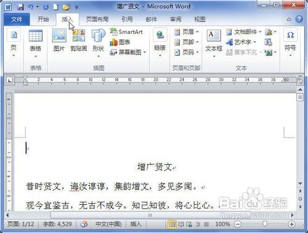Image resolution: width=308 pixels, height=233 pixels.
Task: Select Web Layout view button
Action: tap(189, 224)
